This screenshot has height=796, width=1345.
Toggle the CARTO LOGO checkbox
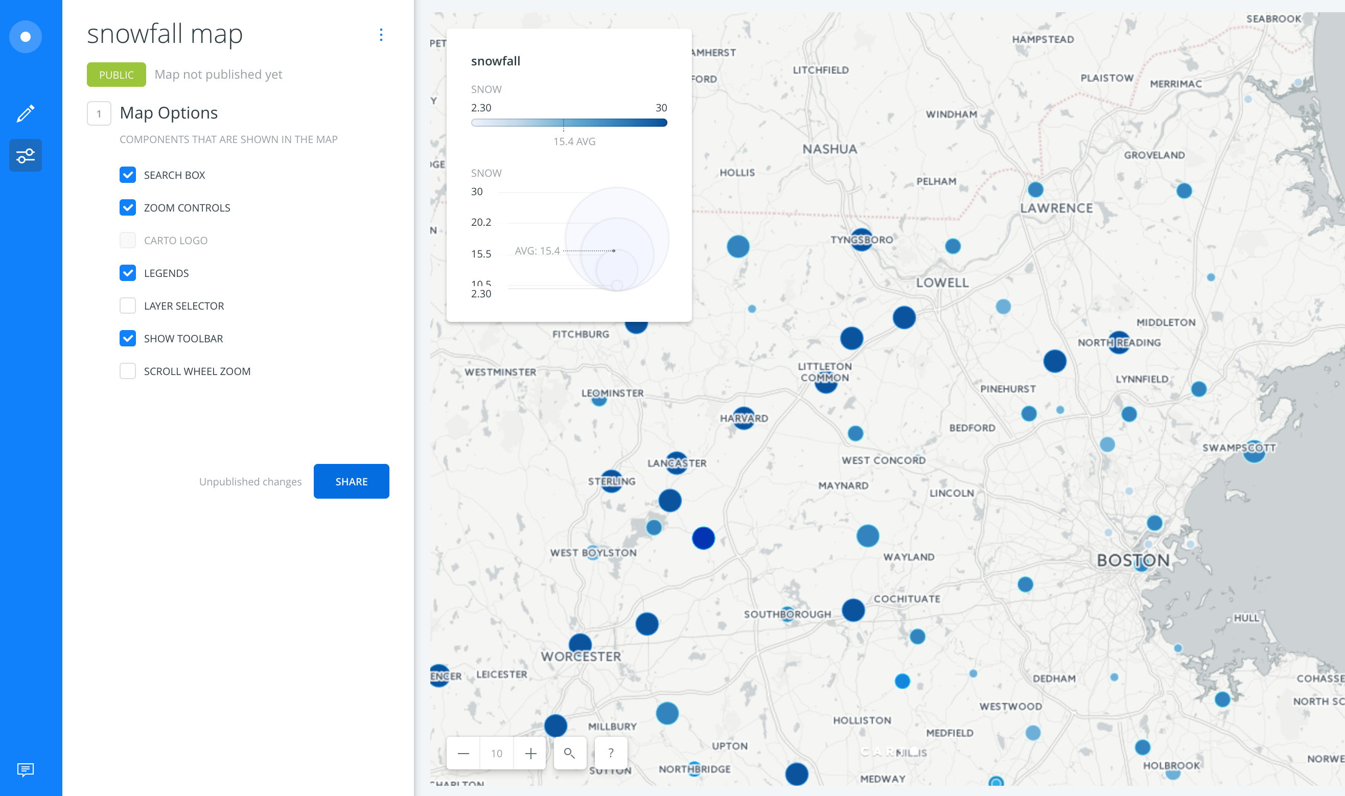pos(128,240)
